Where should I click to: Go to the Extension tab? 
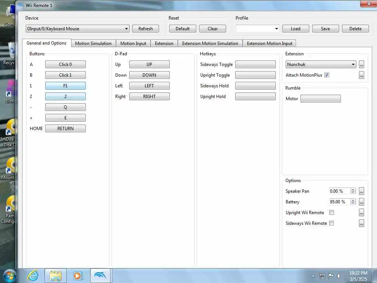click(164, 43)
